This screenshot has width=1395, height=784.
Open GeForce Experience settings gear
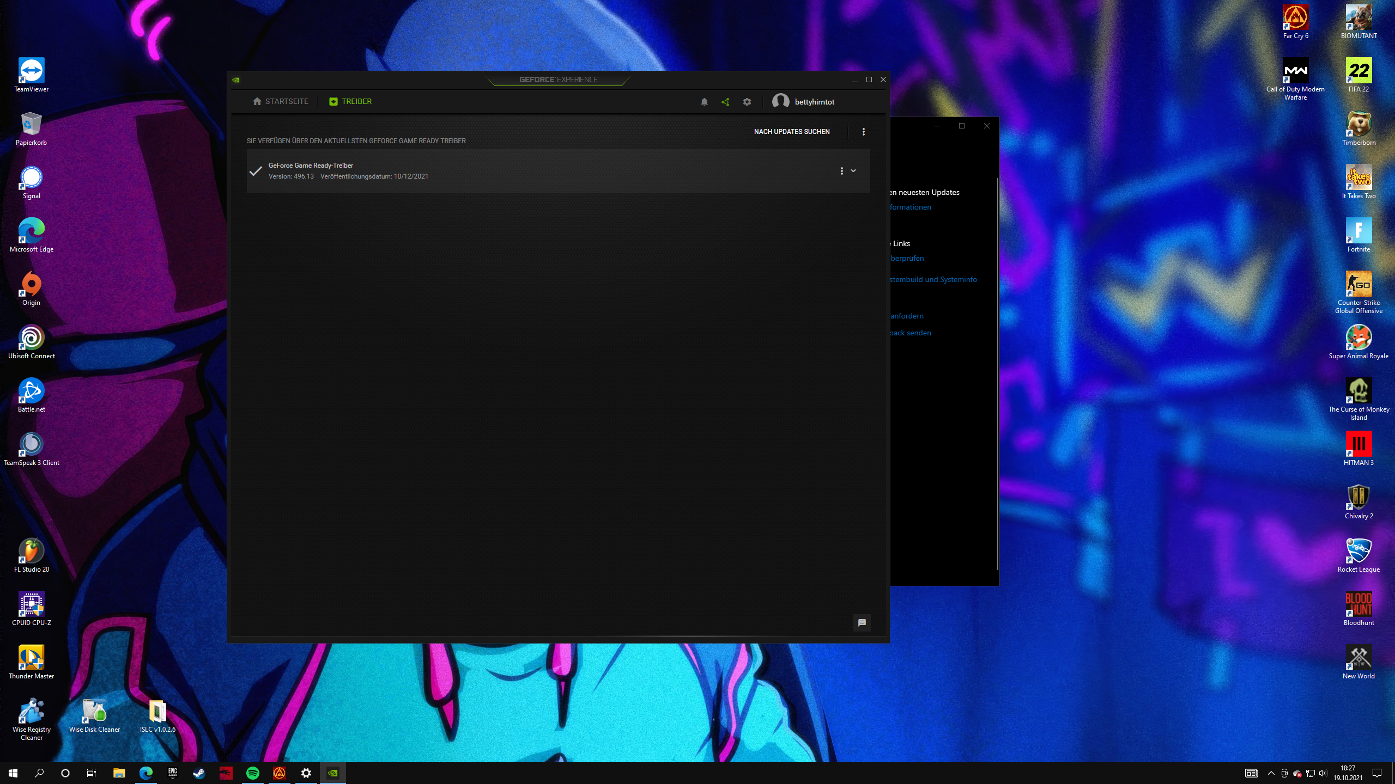click(x=747, y=102)
